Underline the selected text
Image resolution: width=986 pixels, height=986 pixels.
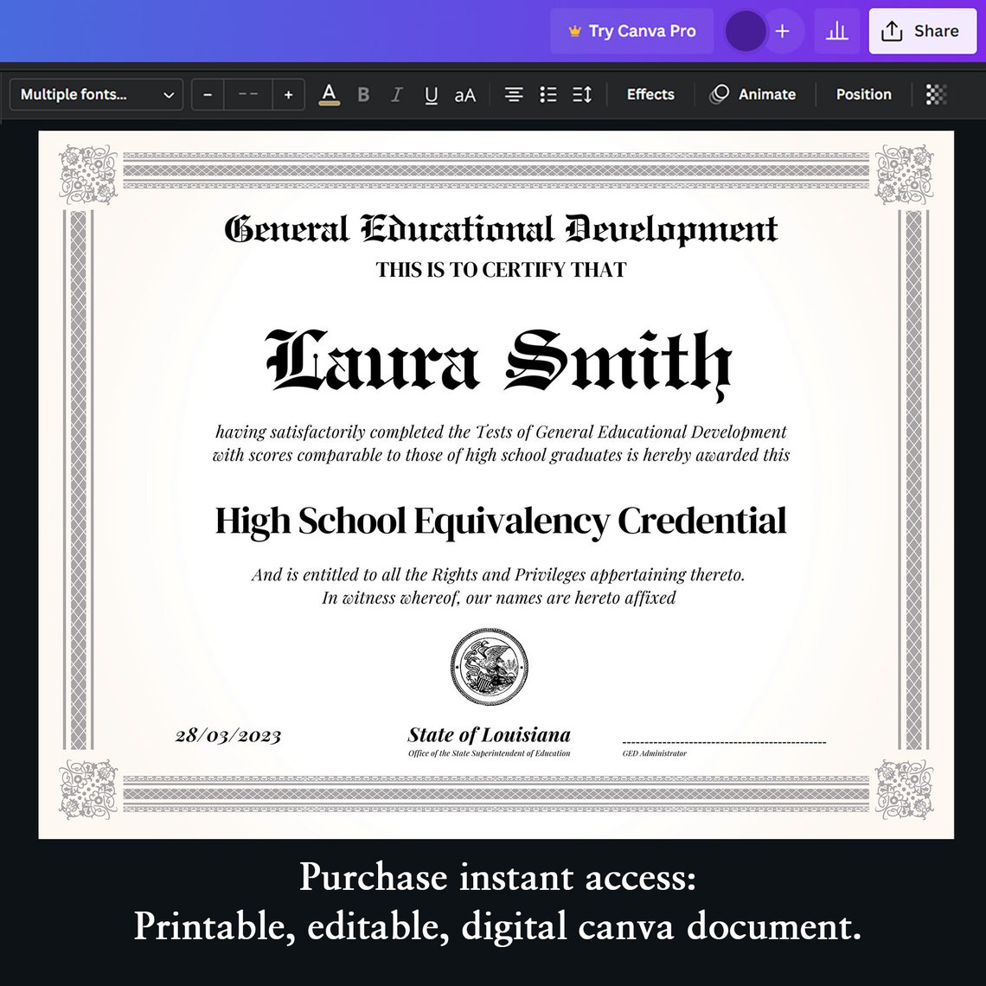(x=431, y=94)
